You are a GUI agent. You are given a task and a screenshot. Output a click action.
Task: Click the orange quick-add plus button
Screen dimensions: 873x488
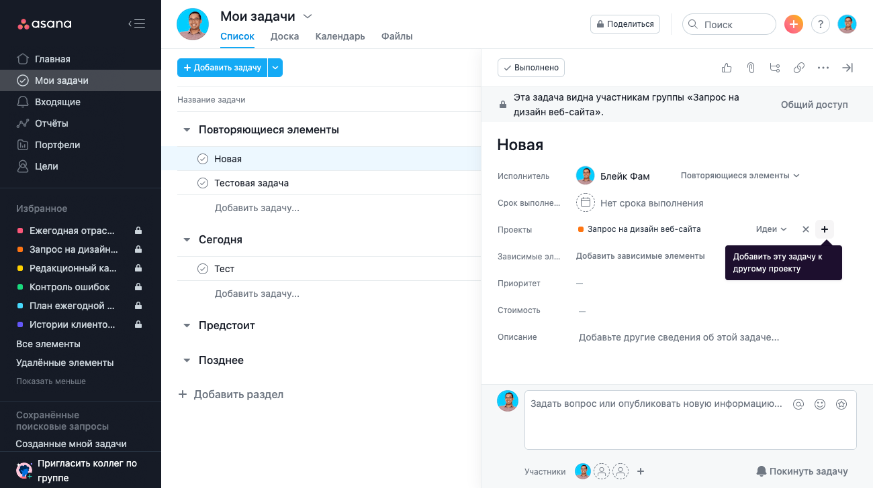pyautogui.click(x=794, y=24)
